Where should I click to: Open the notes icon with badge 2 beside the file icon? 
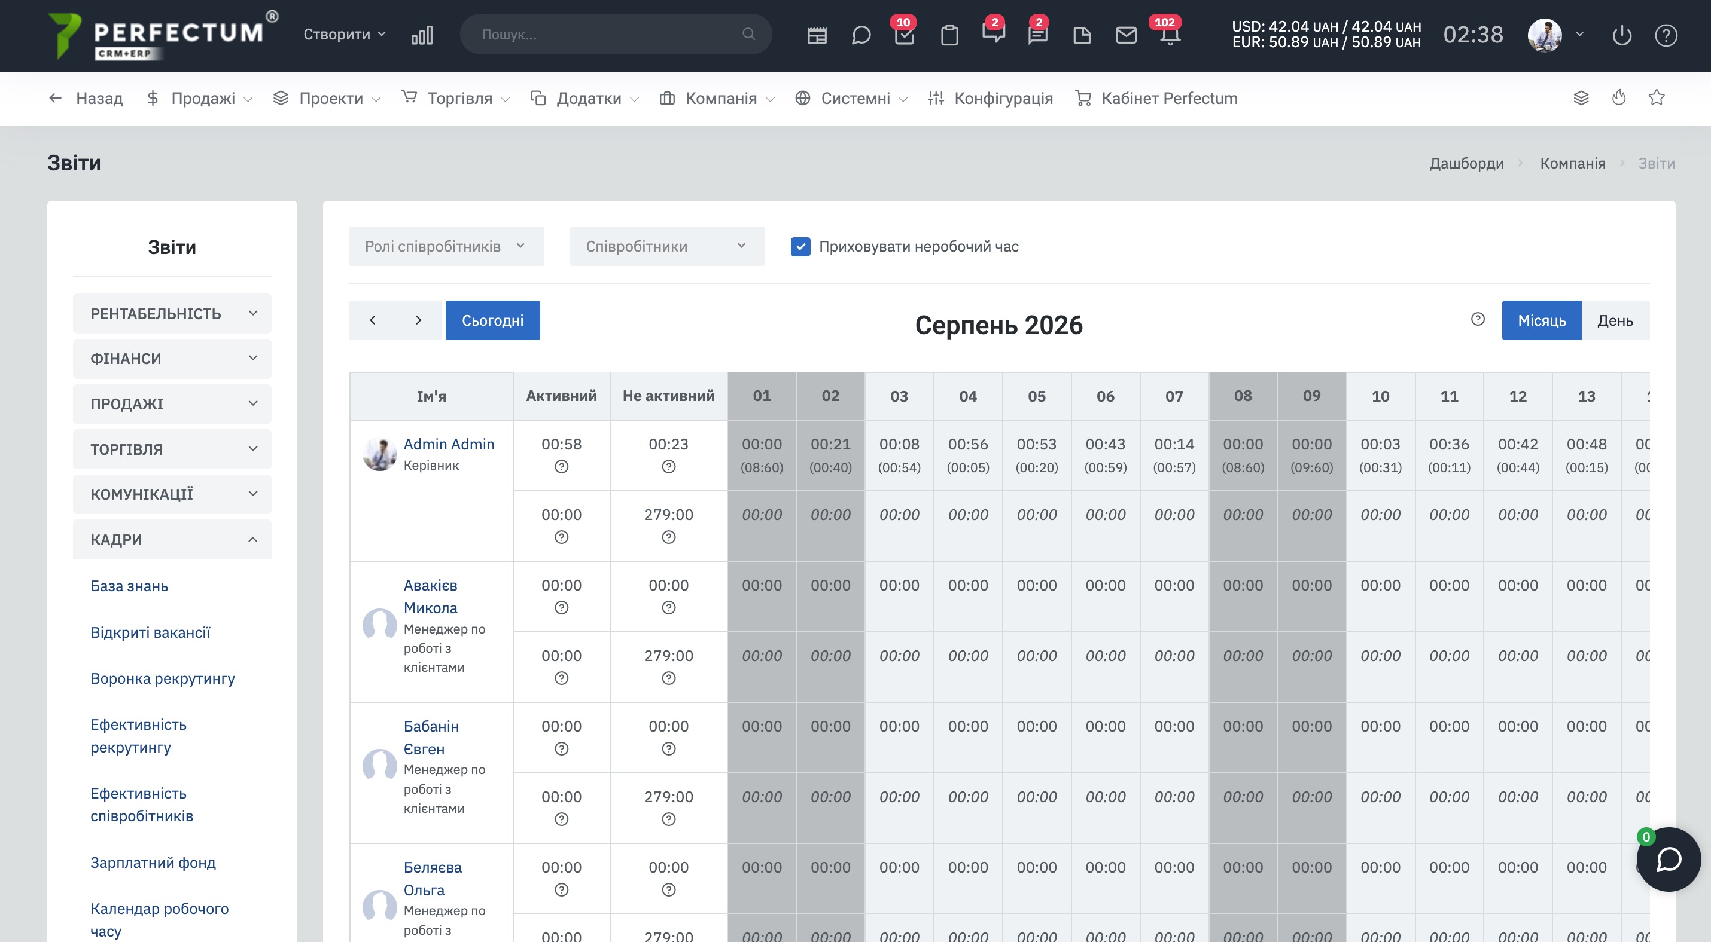coord(1037,35)
